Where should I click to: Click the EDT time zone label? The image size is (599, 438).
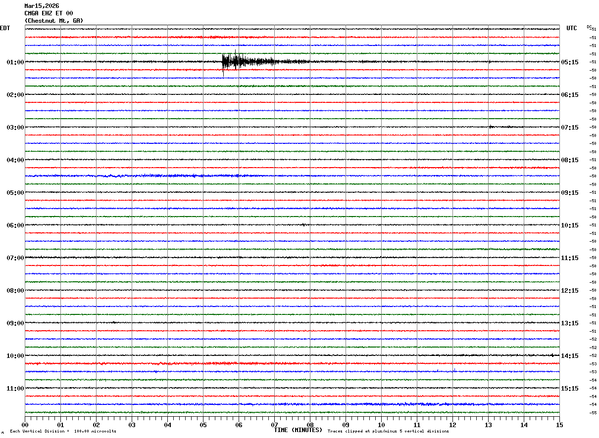tap(5, 28)
